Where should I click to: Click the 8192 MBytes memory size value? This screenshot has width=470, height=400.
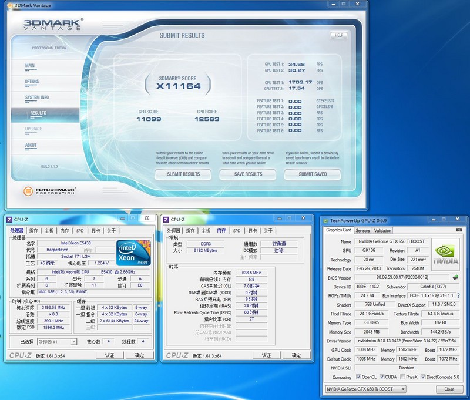tap(205, 250)
